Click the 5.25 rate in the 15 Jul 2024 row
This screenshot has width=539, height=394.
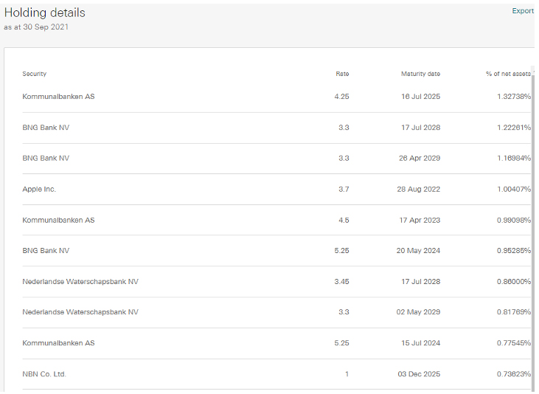341,343
